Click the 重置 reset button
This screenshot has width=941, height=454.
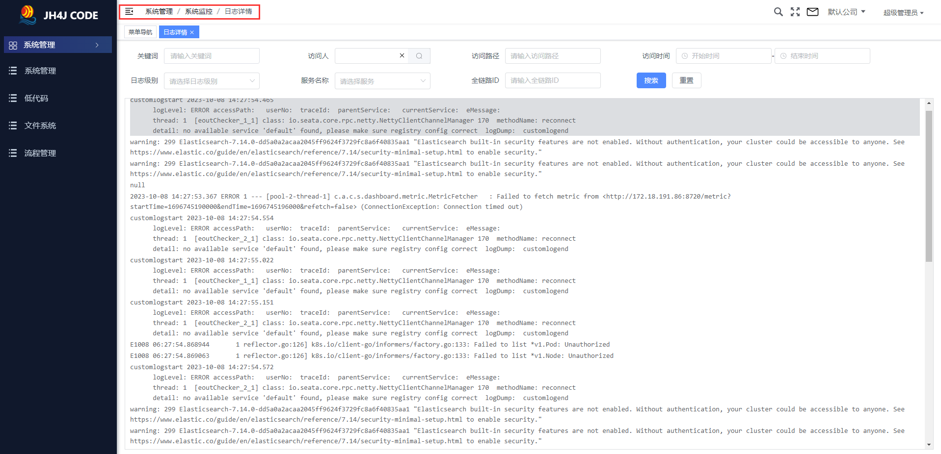686,80
